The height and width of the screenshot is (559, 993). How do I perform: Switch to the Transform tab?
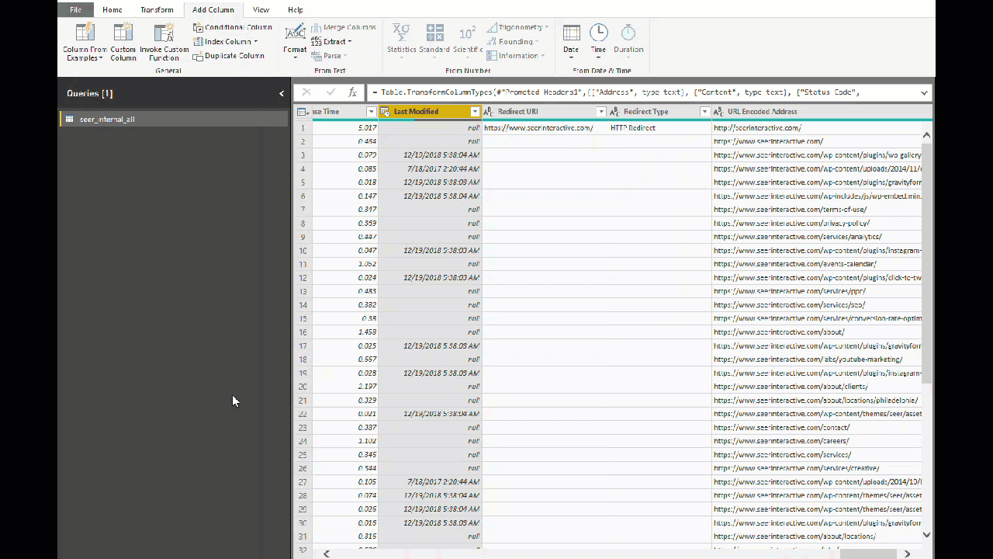click(x=157, y=10)
